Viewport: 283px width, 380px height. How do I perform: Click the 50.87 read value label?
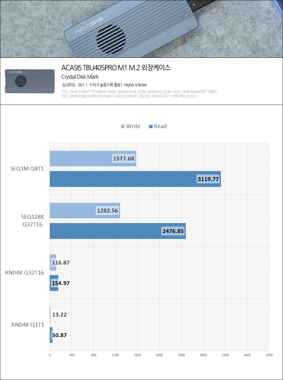59,335
